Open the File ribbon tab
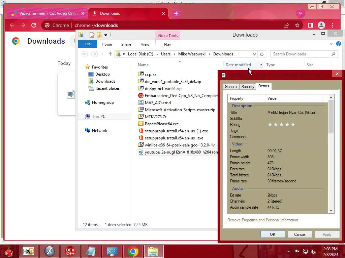The height and width of the screenshot is (258, 345). coord(88,44)
